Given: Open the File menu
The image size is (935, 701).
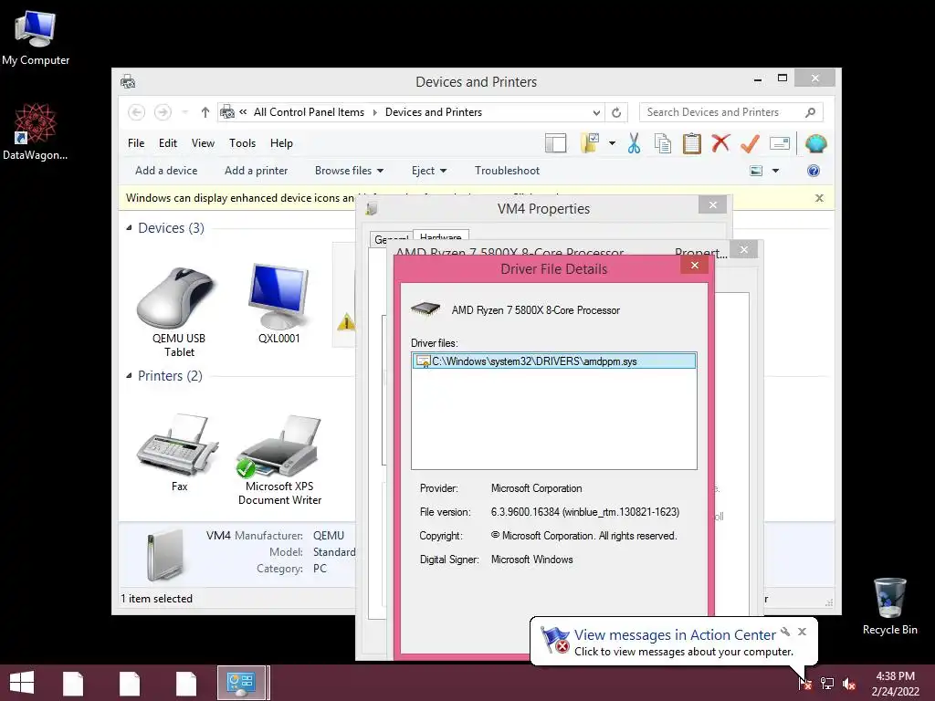Looking at the screenshot, I should [x=136, y=143].
